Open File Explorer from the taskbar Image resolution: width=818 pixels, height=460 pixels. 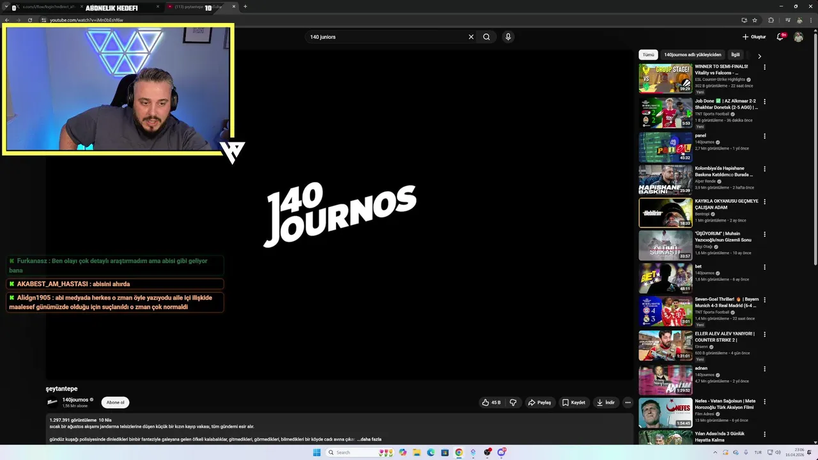pyautogui.click(x=417, y=452)
